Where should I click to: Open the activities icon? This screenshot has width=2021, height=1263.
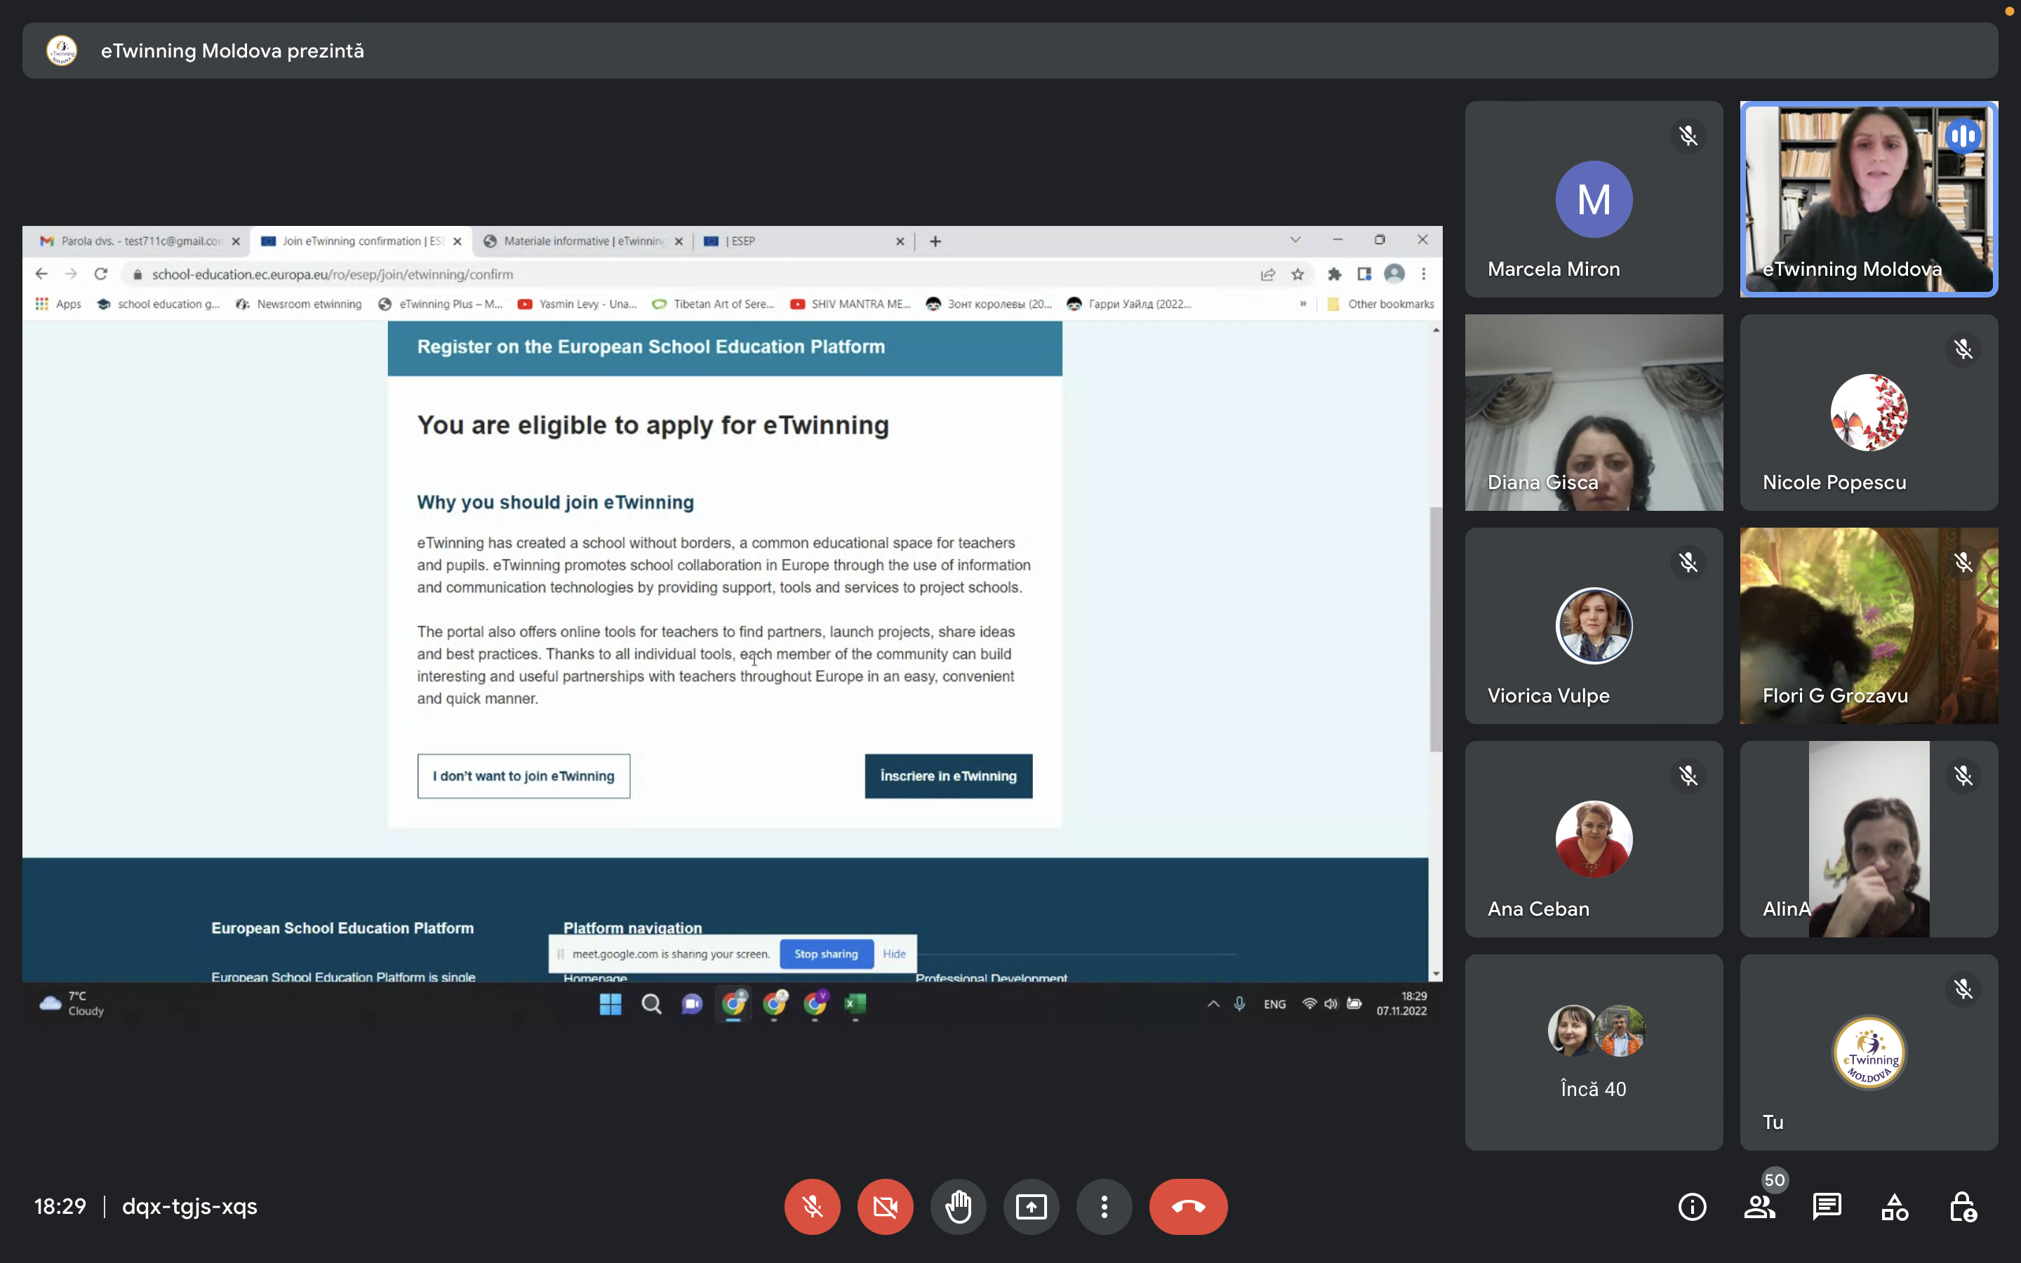click(x=1895, y=1206)
